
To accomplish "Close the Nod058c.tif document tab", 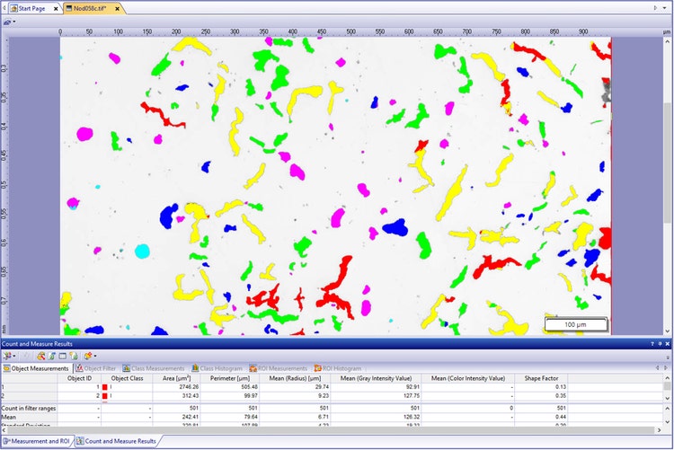I will (117, 7).
